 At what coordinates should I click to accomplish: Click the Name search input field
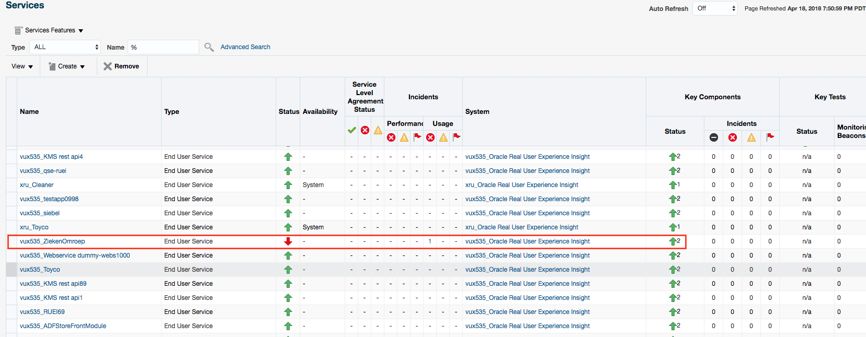(x=164, y=47)
